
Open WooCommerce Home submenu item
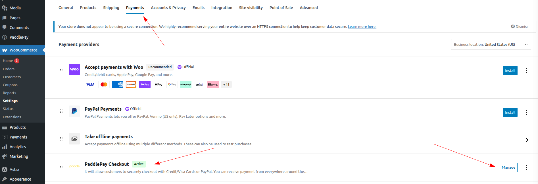click(x=8, y=61)
